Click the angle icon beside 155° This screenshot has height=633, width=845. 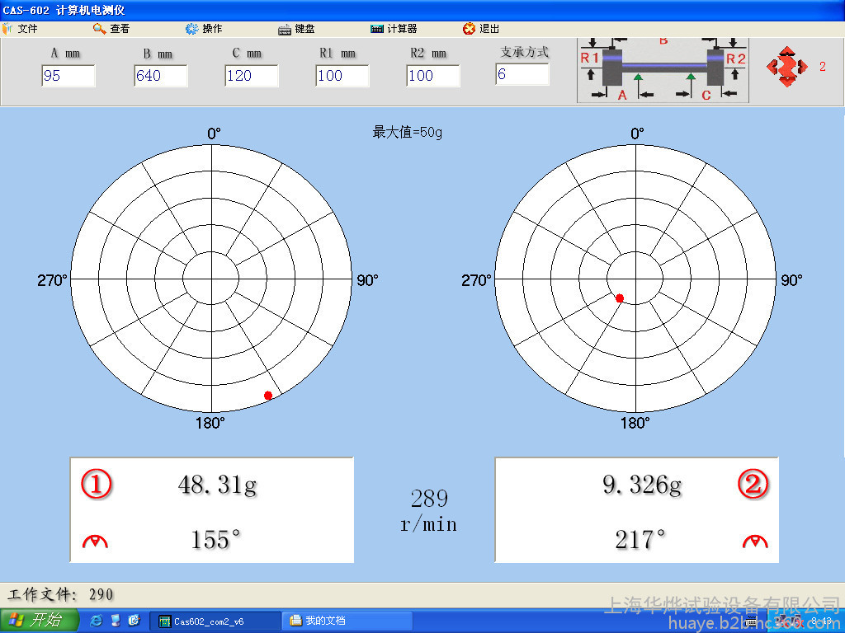tap(96, 542)
